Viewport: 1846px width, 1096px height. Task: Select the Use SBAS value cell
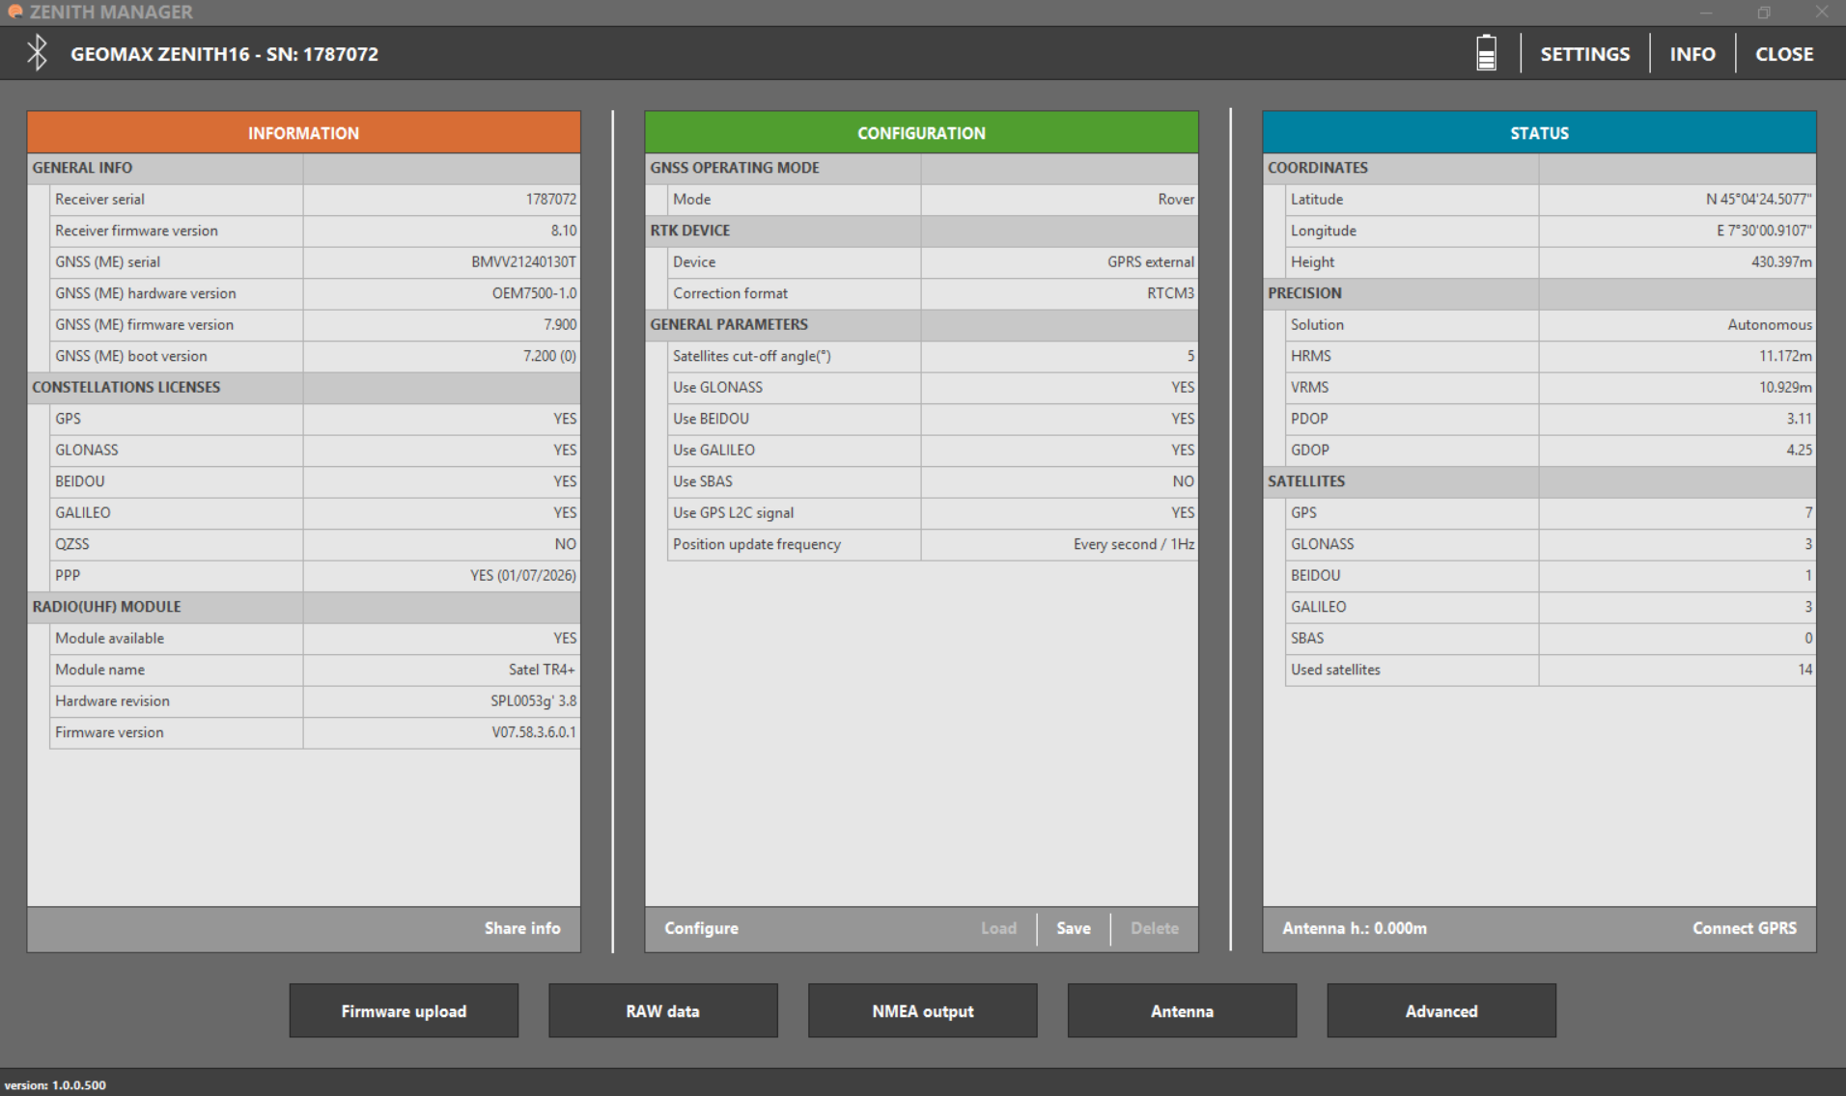coord(1059,481)
